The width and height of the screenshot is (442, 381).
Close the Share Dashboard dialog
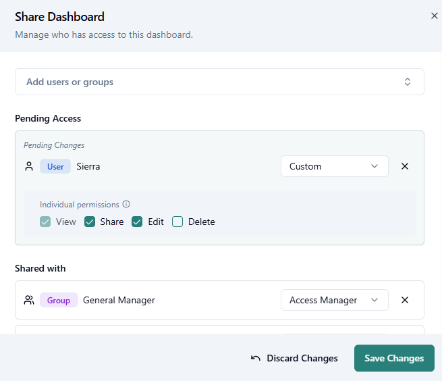pyautogui.click(x=434, y=16)
